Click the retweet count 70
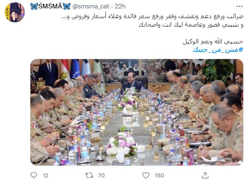The image size is (247, 182). click(101, 175)
